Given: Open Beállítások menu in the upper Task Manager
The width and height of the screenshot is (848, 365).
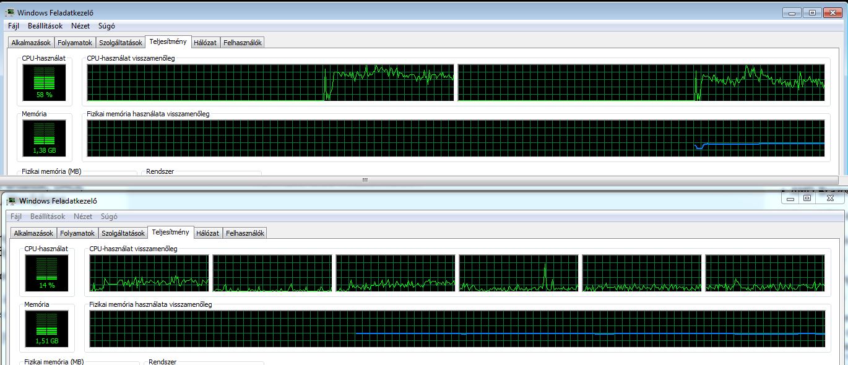Looking at the screenshot, I should point(45,26).
